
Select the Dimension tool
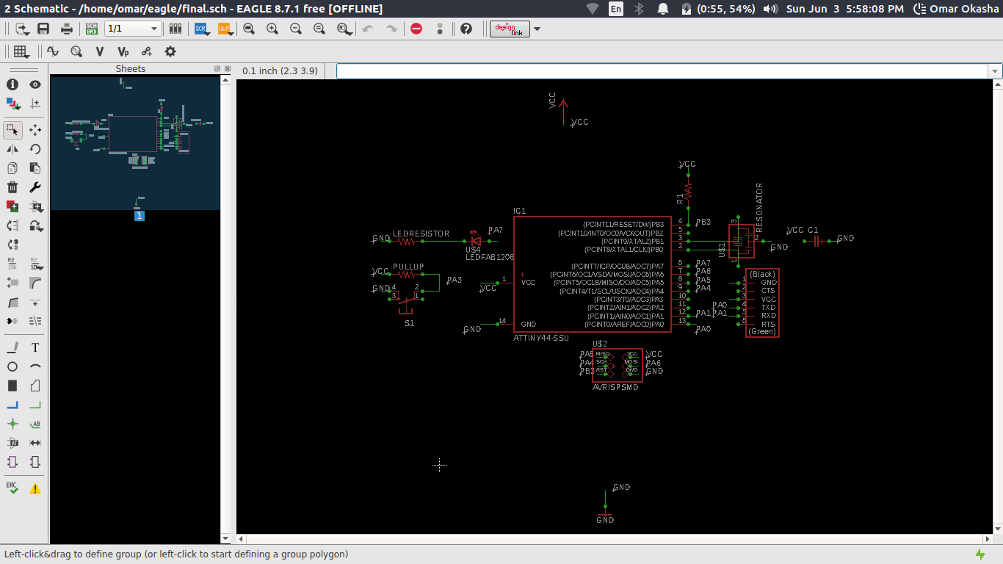point(35,443)
